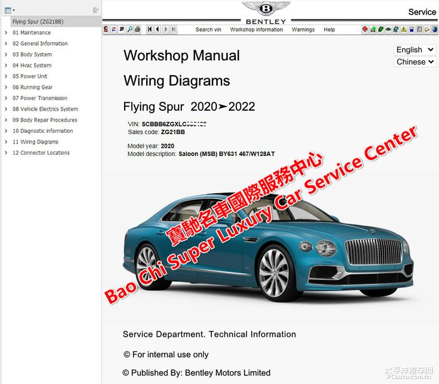Click the printer icon to print
The image size is (439, 384).
(137, 29)
